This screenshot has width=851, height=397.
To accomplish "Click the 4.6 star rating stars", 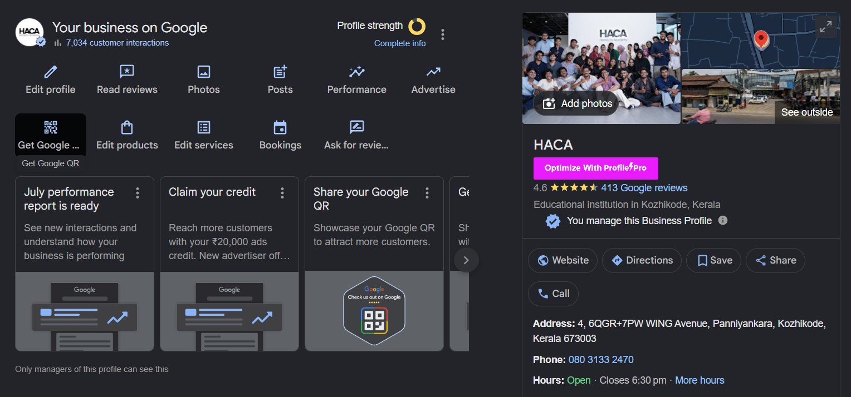I will pos(574,188).
